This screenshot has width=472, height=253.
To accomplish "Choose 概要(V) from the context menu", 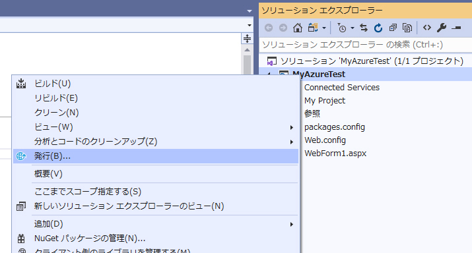I will click(x=156, y=174).
